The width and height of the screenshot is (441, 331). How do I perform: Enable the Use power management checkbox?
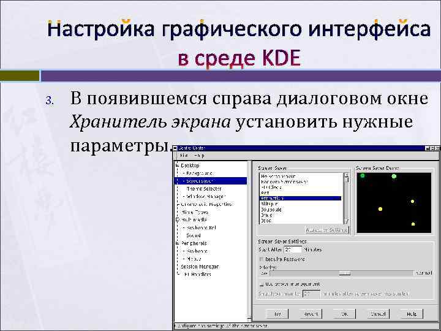click(x=262, y=284)
